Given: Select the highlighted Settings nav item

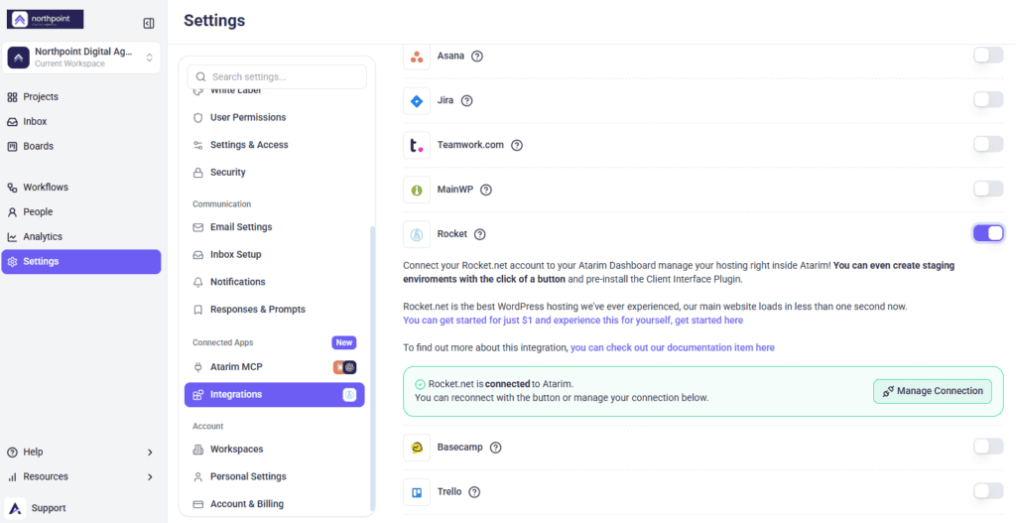Looking at the screenshot, I should [81, 262].
